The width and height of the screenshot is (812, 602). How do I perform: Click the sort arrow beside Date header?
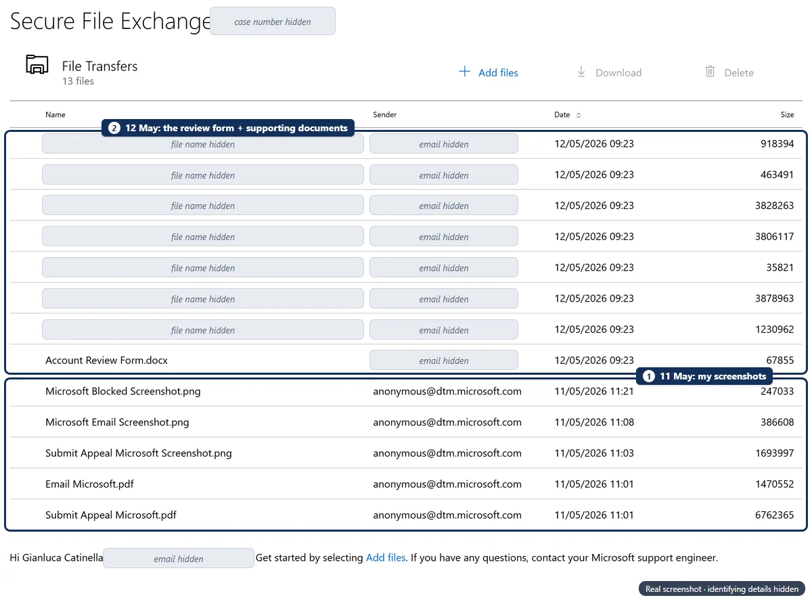pyautogui.click(x=579, y=115)
